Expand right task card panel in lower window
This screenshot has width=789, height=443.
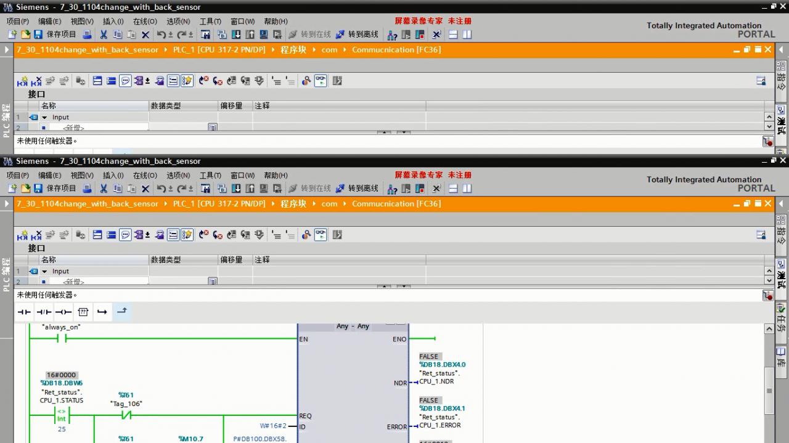coord(782,204)
